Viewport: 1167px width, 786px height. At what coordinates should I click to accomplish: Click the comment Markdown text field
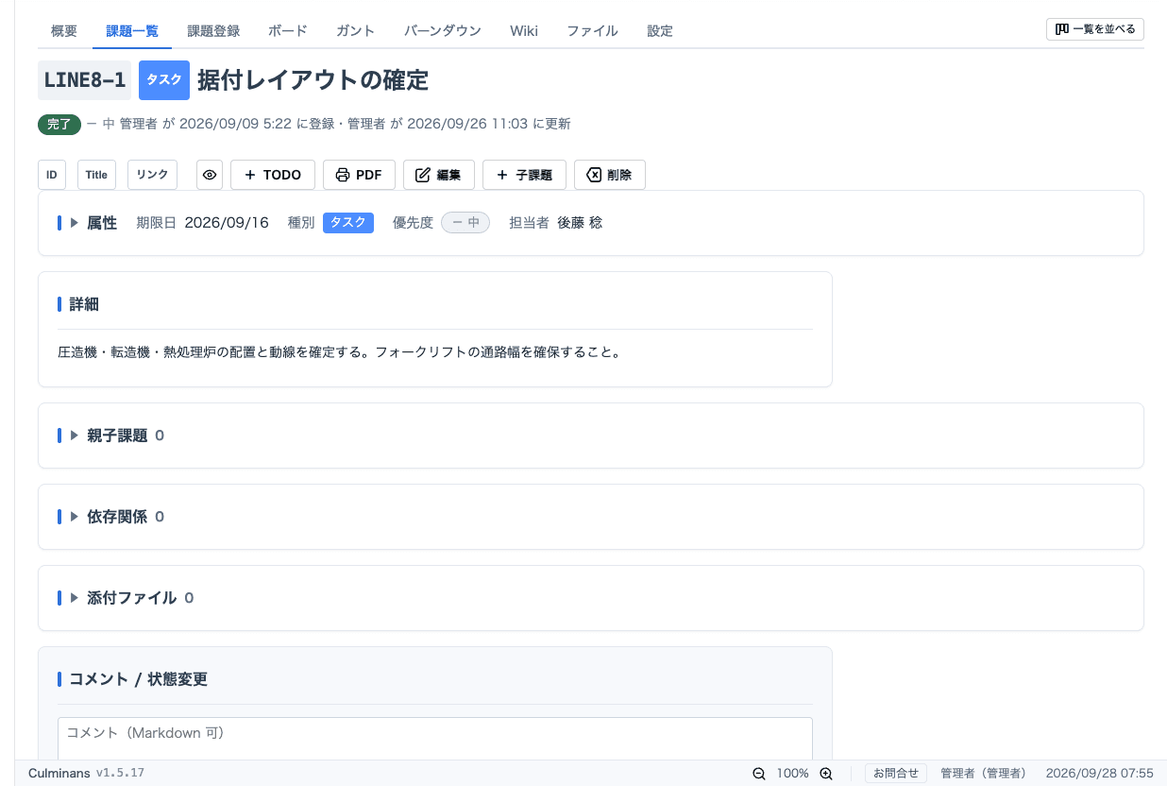point(435,739)
